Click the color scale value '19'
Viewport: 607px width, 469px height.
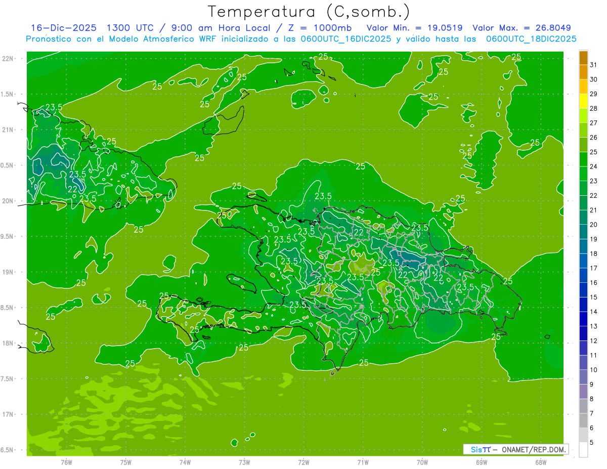pos(594,239)
